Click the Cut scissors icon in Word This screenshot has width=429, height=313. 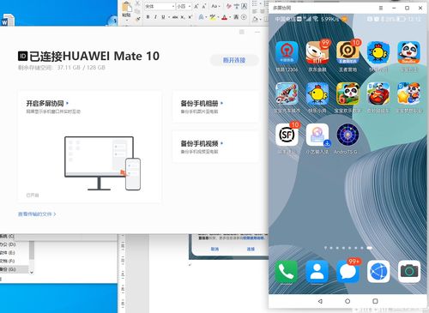point(137,3)
